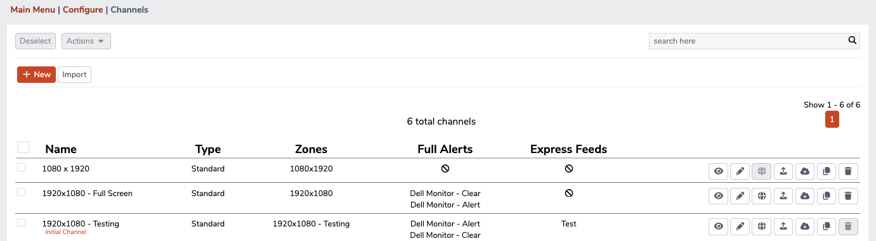
Task: Click upload icon in 1080 x 1920 row
Action: [x=783, y=171]
